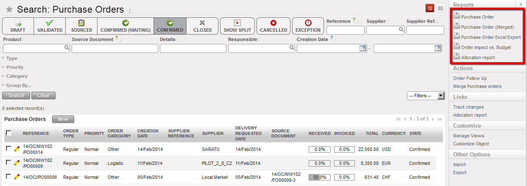Click the Purchase Order Excel Export report icon
527x186 pixels.
[457, 37]
